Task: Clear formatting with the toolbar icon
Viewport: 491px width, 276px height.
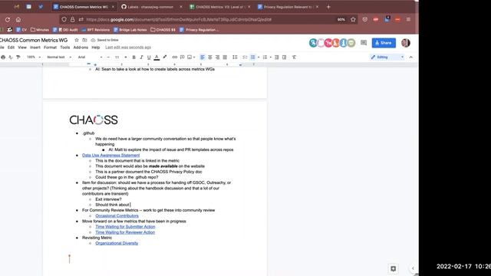Action: point(294,58)
